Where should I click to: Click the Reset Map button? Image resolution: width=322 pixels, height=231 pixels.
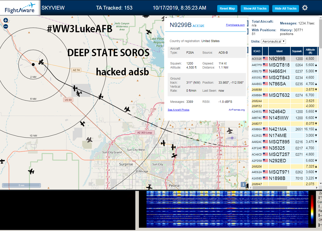coord(227,8)
